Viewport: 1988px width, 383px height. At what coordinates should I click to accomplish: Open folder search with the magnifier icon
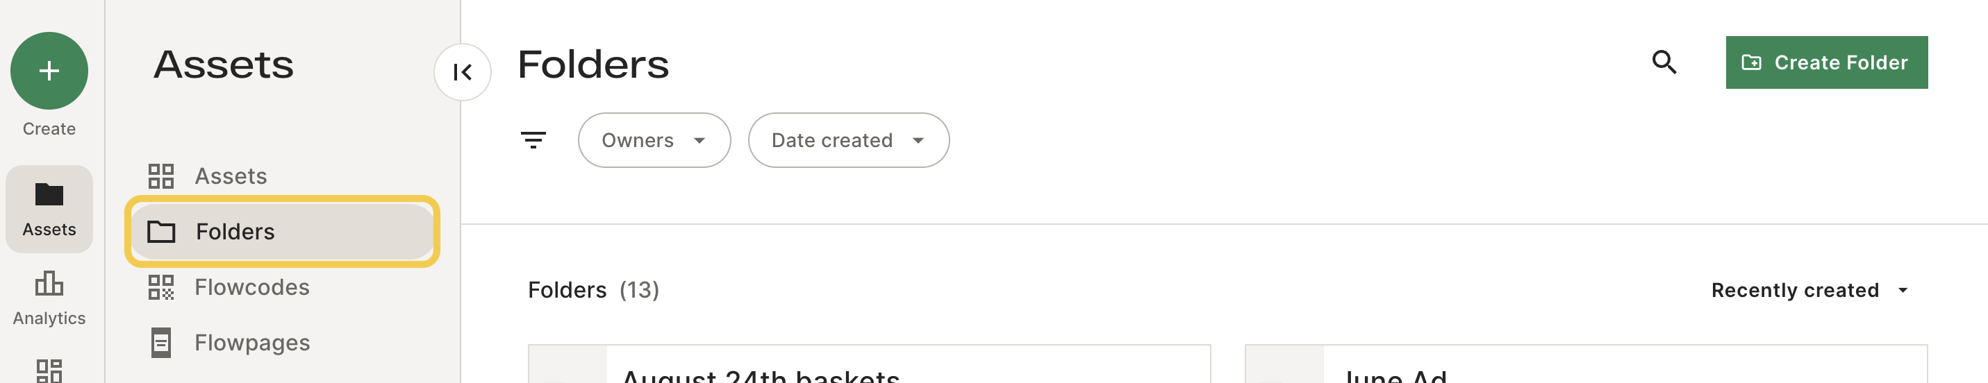1664,62
